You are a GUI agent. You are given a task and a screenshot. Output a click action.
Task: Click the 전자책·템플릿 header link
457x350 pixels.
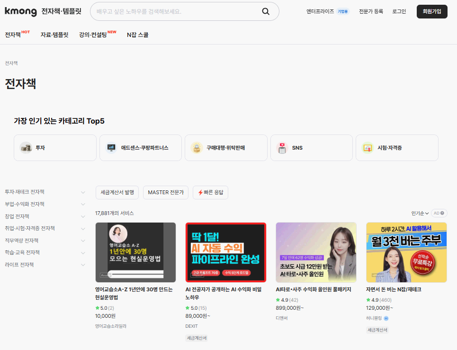(x=61, y=11)
